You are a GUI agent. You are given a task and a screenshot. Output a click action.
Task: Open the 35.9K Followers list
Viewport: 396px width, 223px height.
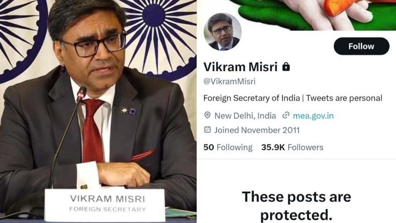coord(292,147)
